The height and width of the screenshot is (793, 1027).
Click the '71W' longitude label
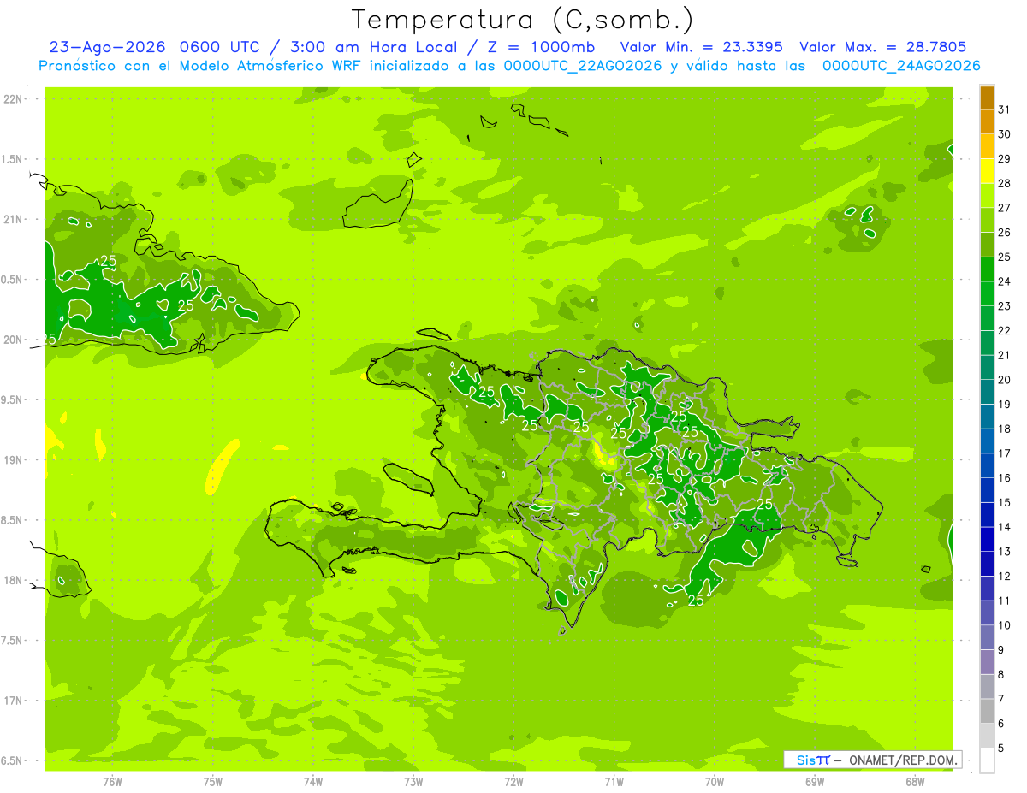[614, 781]
